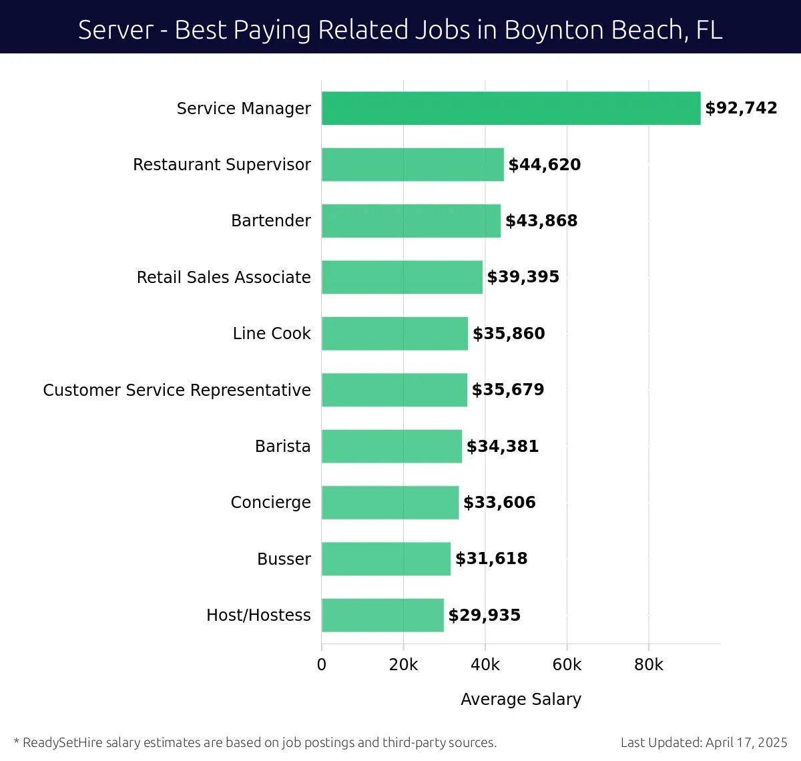This screenshot has height=761, width=801.
Task: Click the $44,620 salary value
Action: 545,165
